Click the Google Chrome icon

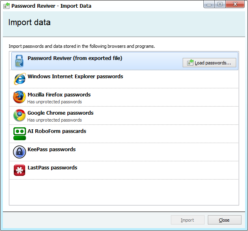[x=19, y=115]
